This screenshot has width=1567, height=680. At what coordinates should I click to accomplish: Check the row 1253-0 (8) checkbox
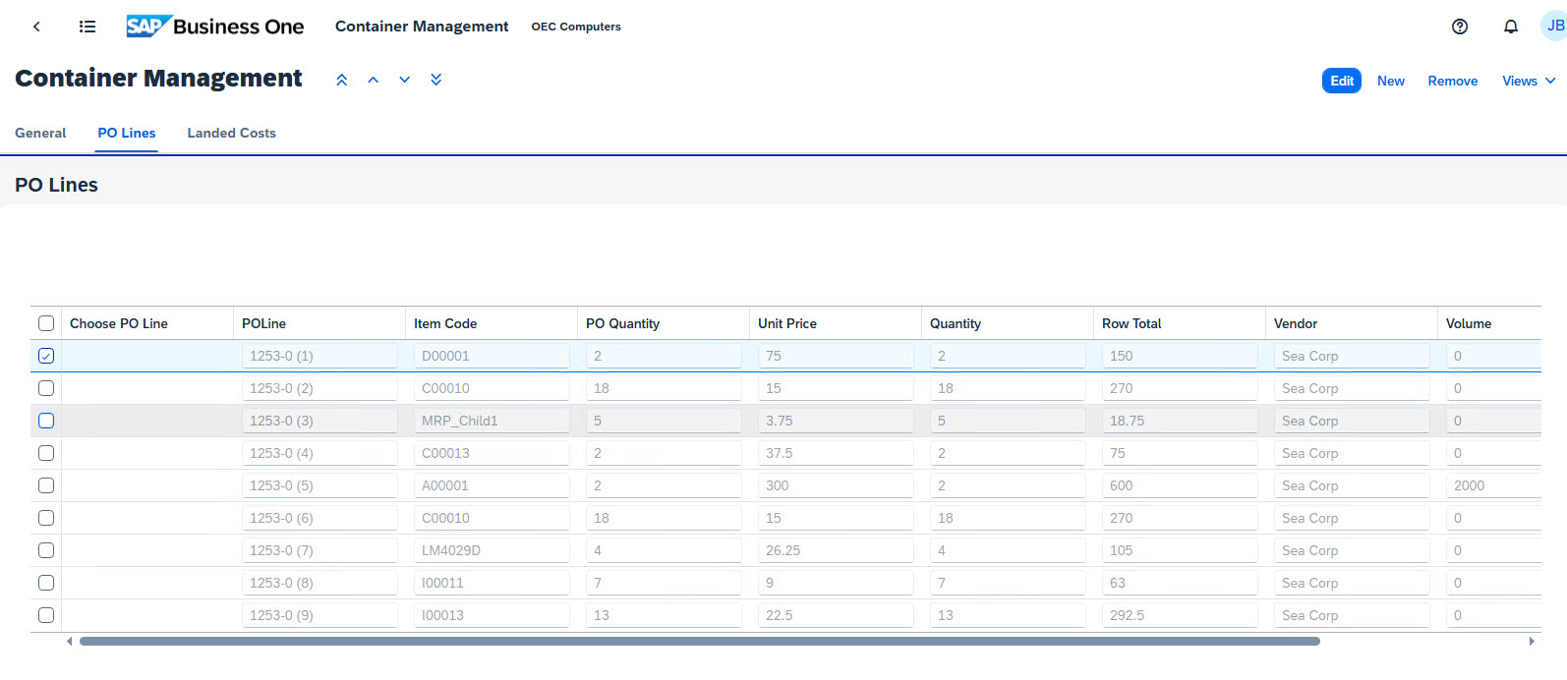tap(46, 583)
